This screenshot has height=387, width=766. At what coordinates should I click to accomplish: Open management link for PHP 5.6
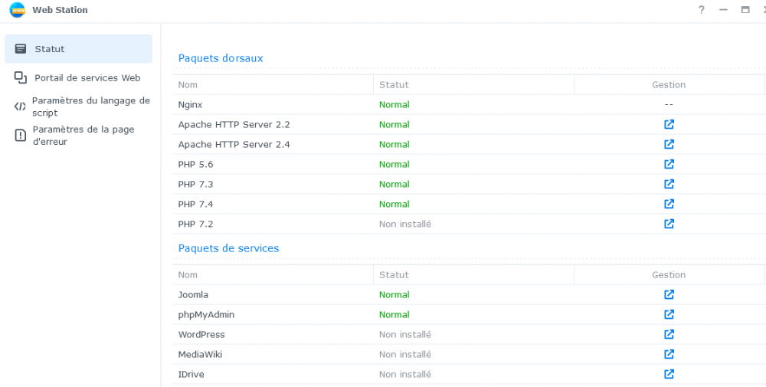pyautogui.click(x=669, y=164)
